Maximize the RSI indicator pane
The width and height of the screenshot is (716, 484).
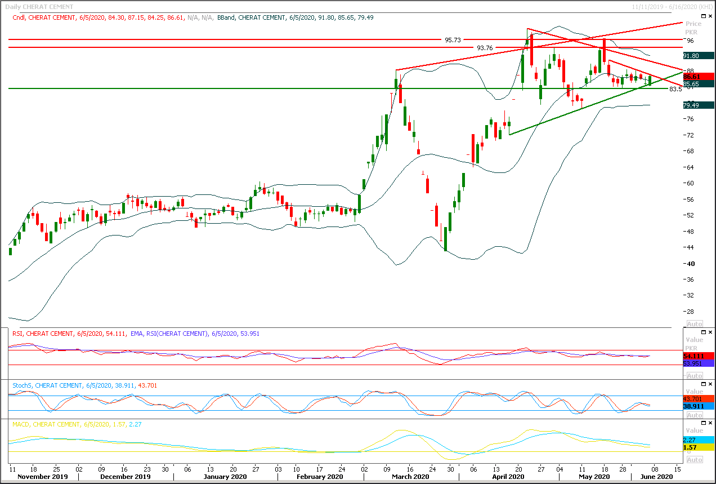[x=703, y=332]
